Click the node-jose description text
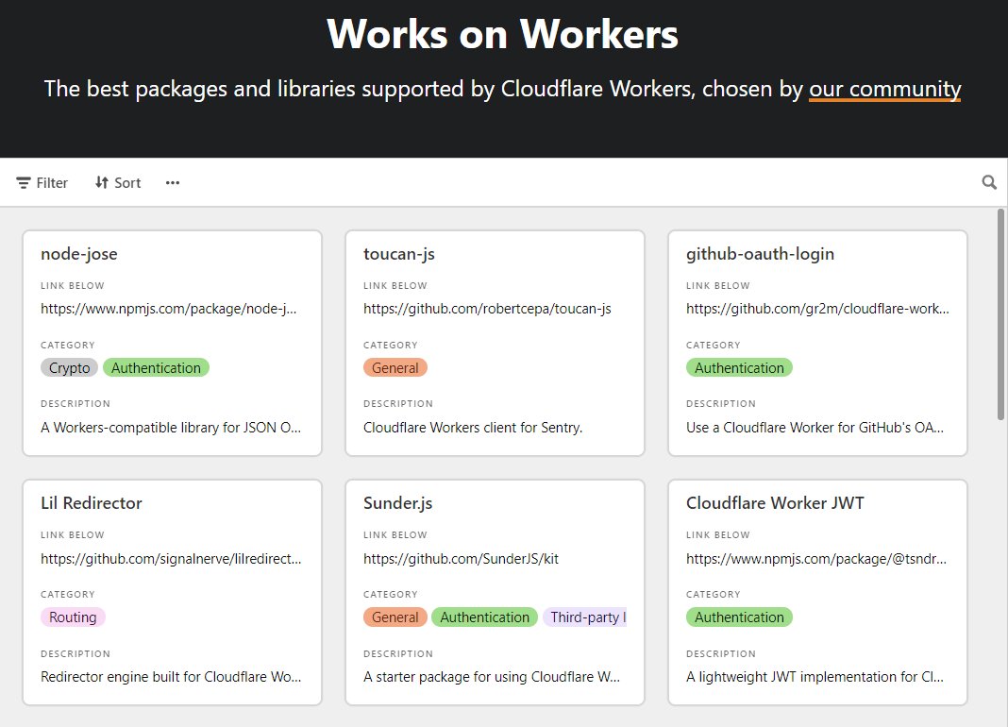This screenshot has width=1008, height=727. tap(171, 427)
